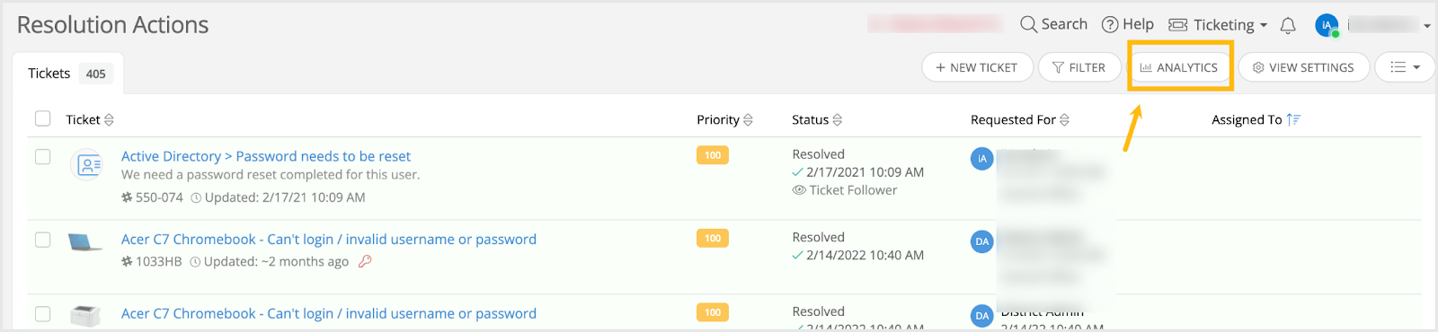Click the Assigned To sort icon

click(x=1293, y=119)
